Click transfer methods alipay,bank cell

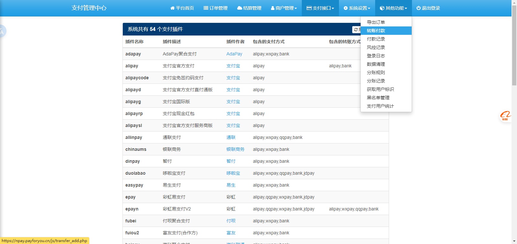tap(340, 66)
